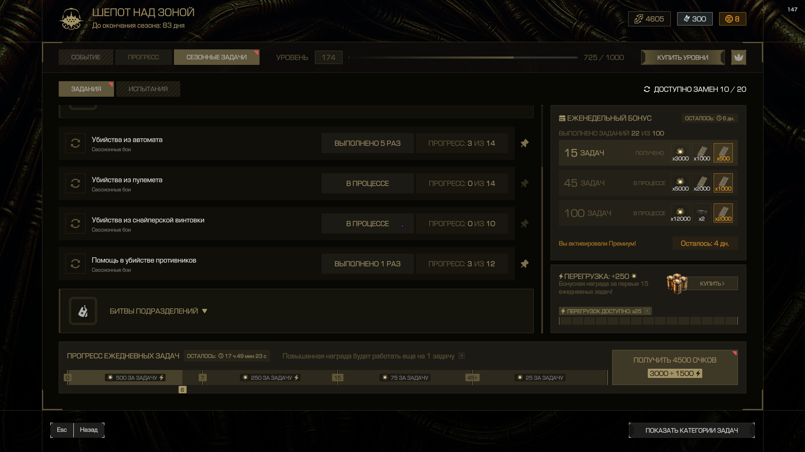Click the x12000 reward in 100 задач row
This screenshot has height=452, width=805.
pyautogui.click(x=680, y=213)
